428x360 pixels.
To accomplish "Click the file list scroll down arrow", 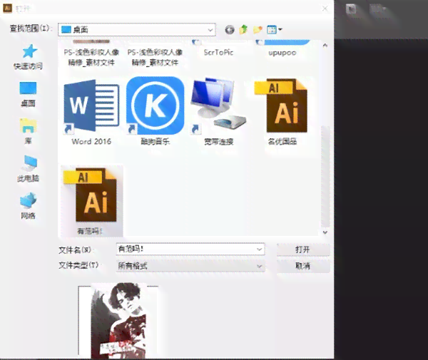I will [x=325, y=232].
